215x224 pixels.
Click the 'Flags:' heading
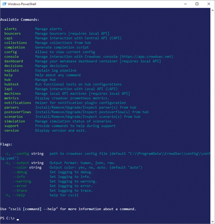point(6,144)
